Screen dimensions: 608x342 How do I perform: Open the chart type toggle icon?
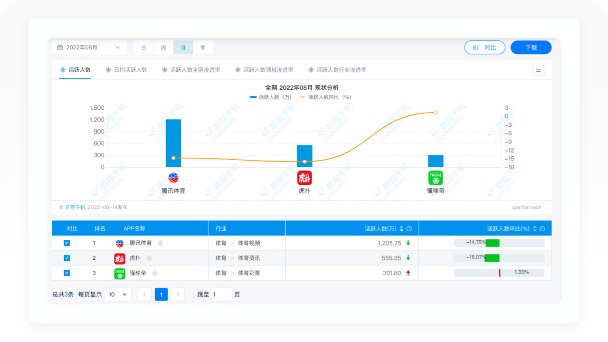(x=538, y=70)
